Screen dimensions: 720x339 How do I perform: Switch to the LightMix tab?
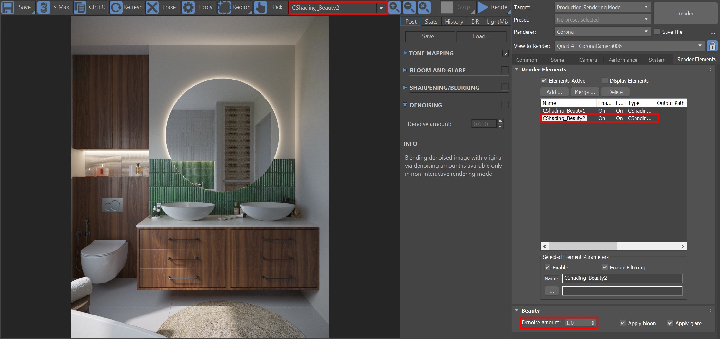[x=497, y=22]
